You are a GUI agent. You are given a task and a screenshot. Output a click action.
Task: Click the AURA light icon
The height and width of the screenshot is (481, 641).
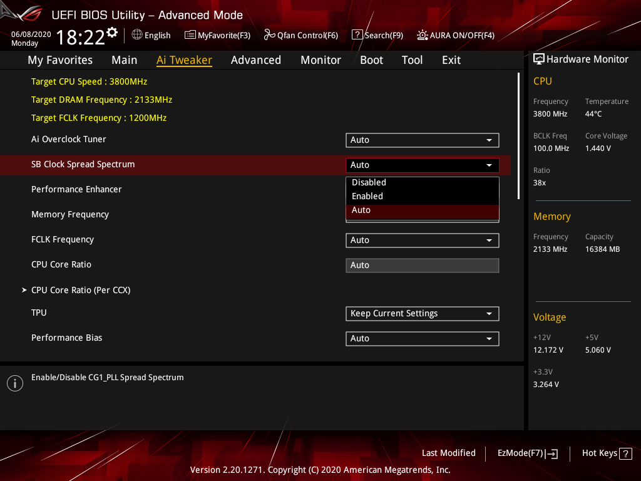pos(423,35)
